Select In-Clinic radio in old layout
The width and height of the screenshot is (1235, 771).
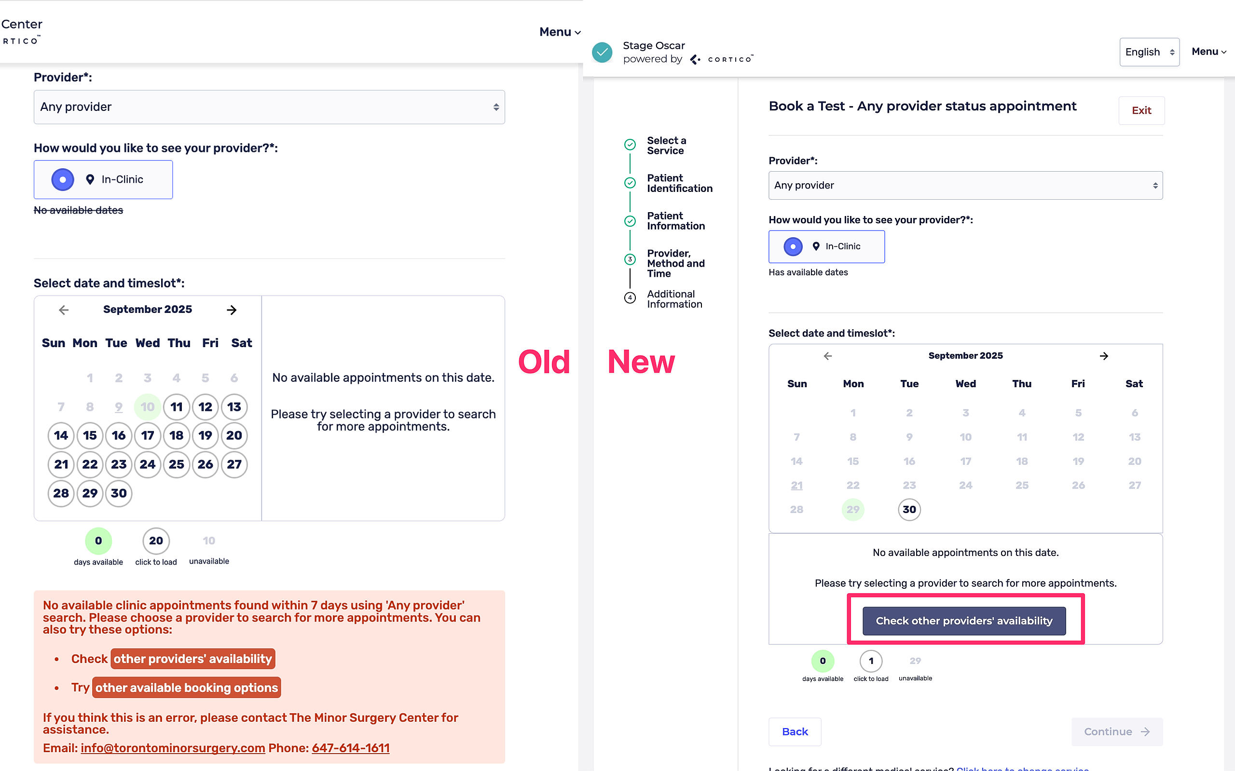(63, 179)
